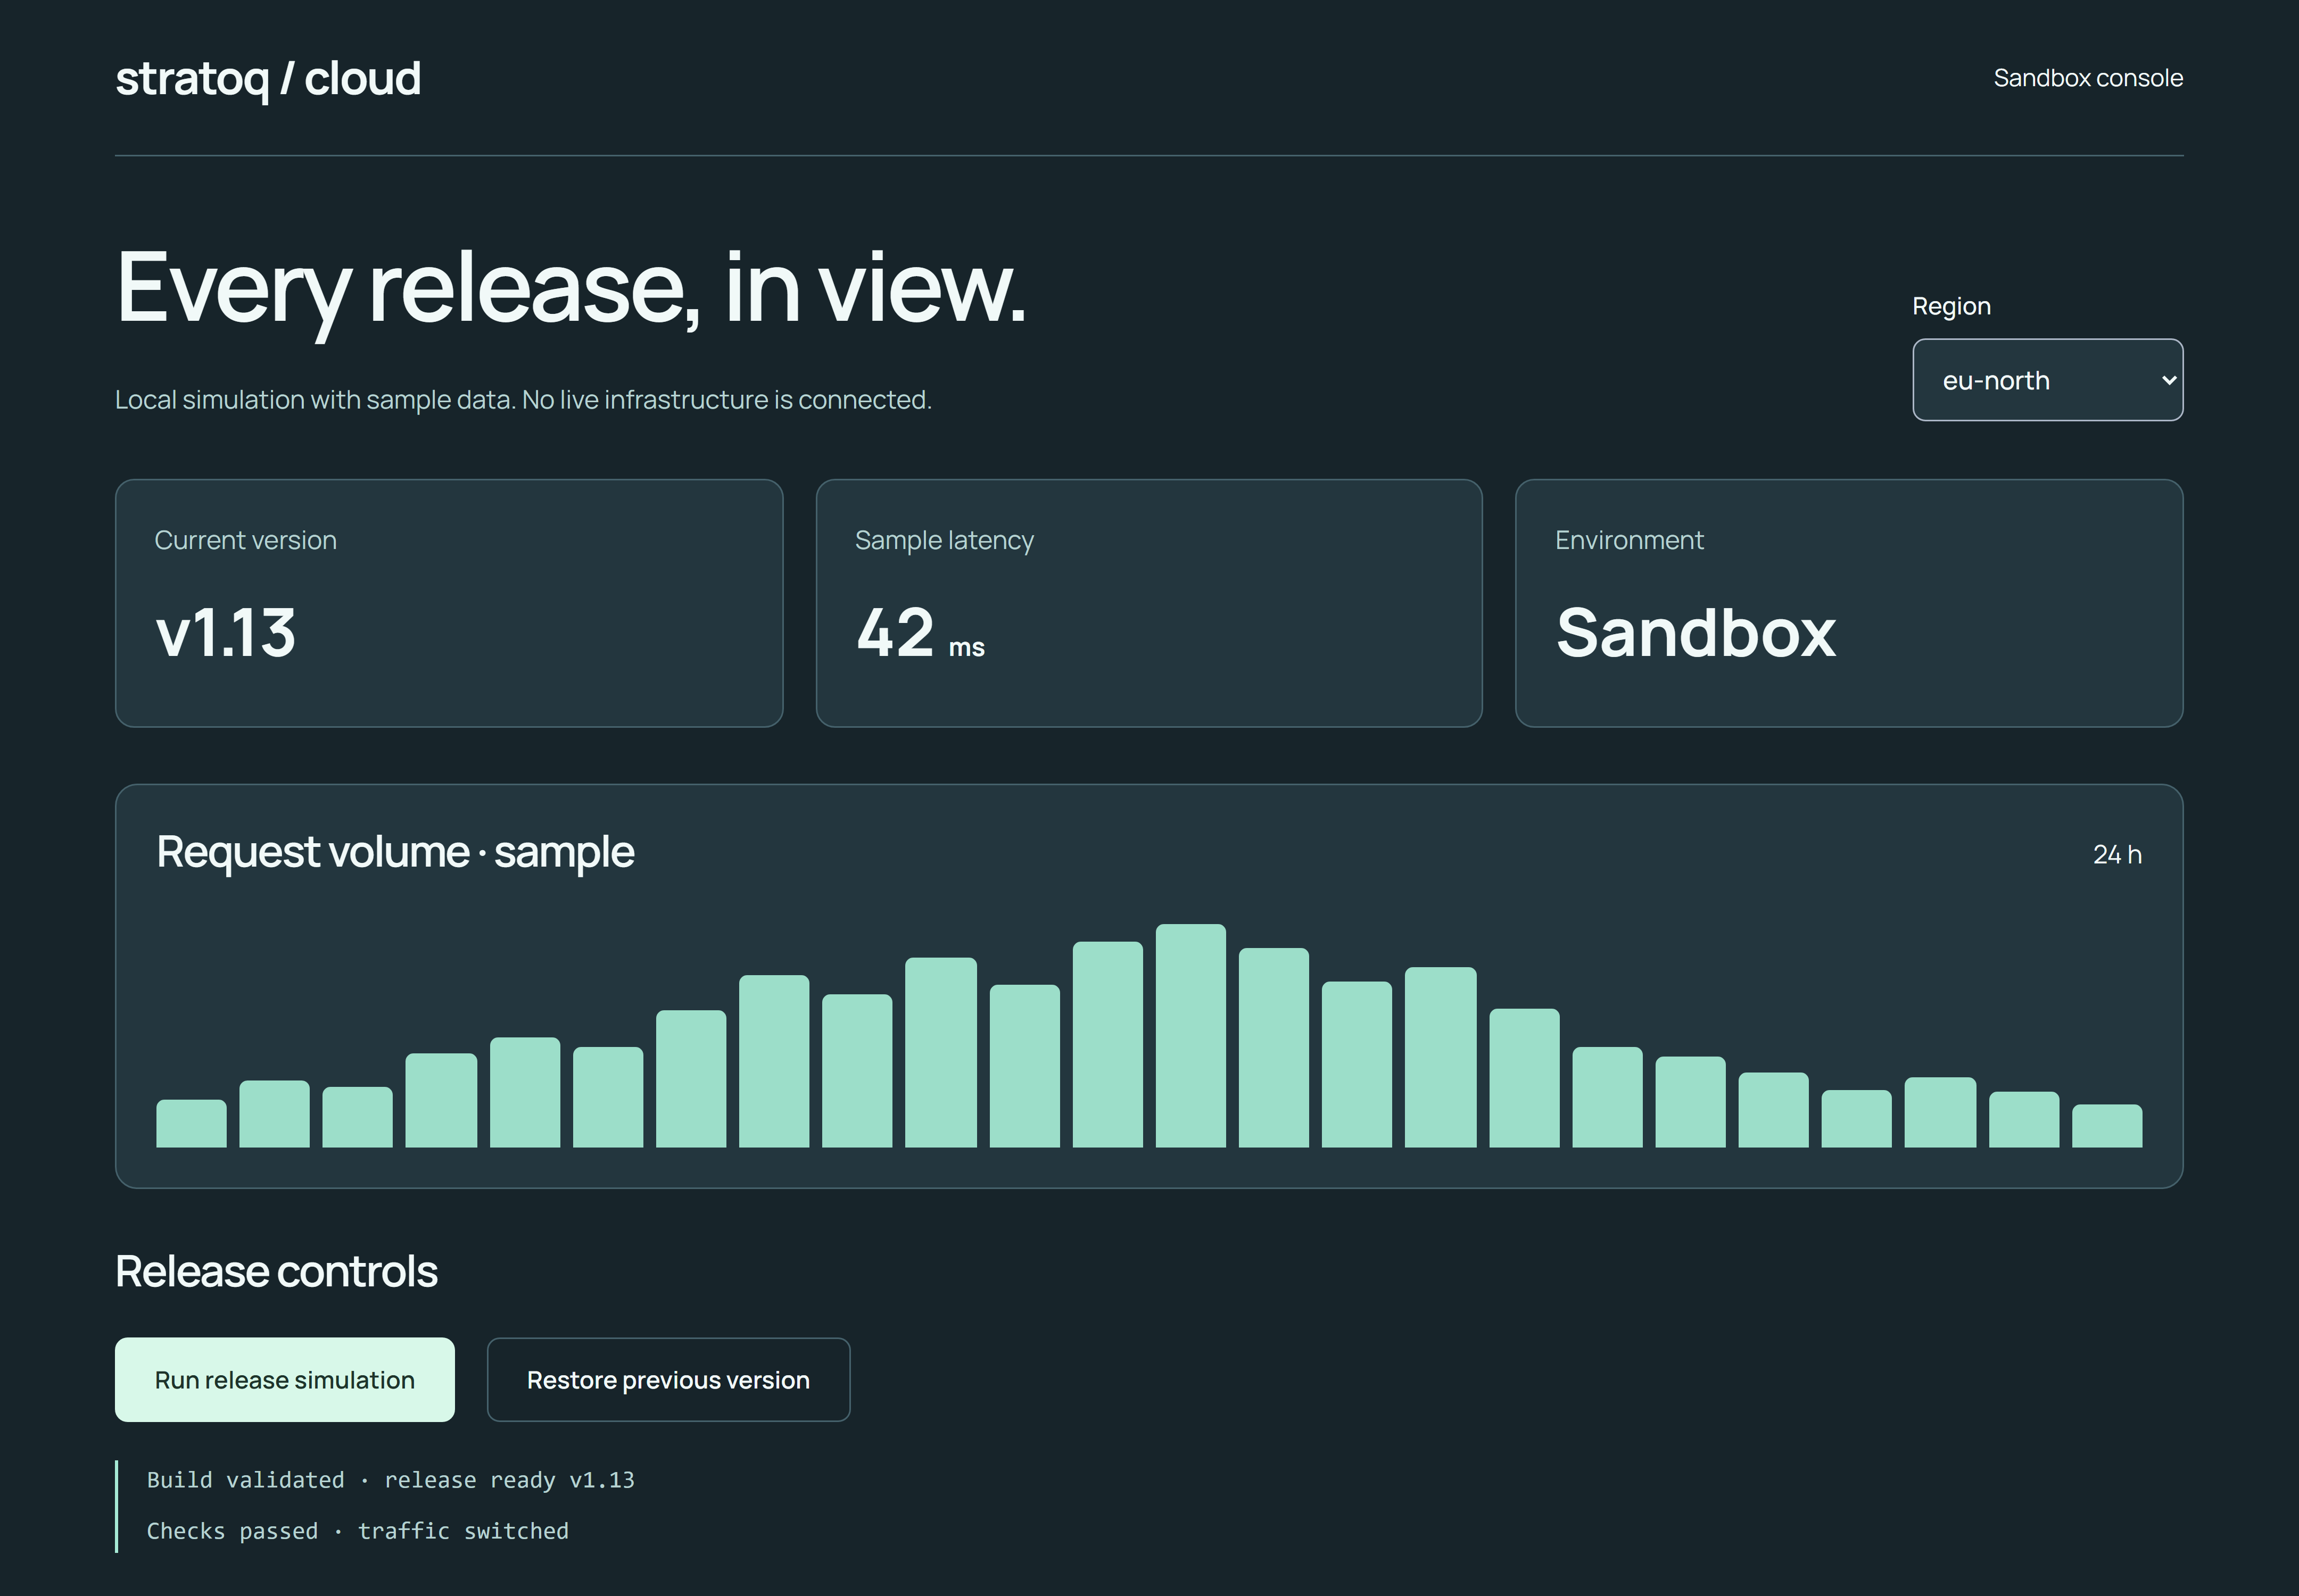Click the 24 h range label
Viewport: 2299px width, 1596px height.
[x=2117, y=854]
